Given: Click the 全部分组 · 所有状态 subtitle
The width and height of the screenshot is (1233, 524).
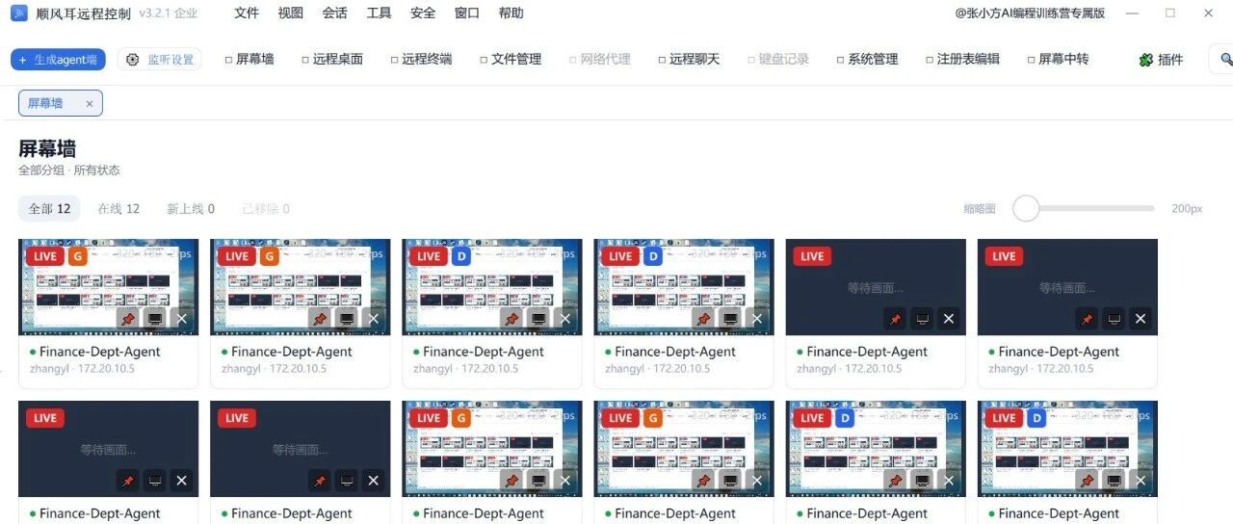Looking at the screenshot, I should tap(69, 170).
